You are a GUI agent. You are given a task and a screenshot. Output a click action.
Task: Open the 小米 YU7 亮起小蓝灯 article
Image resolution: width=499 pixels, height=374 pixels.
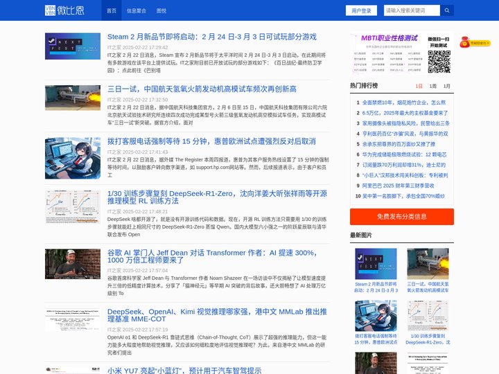point(184,371)
